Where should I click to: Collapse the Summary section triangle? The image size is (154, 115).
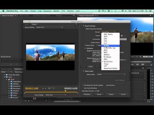[x=85, y=48]
